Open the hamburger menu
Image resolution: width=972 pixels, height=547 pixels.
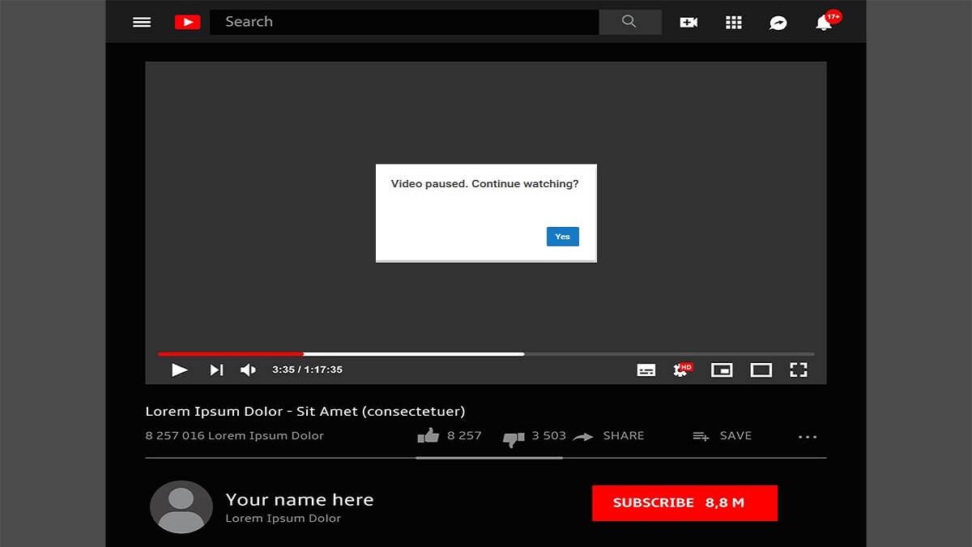coord(142,23)
